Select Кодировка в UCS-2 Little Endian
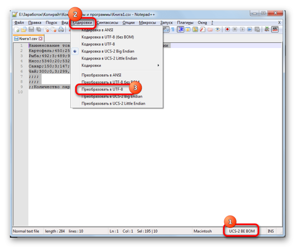The width and height of the screenshot is (296, 248). 117,58
